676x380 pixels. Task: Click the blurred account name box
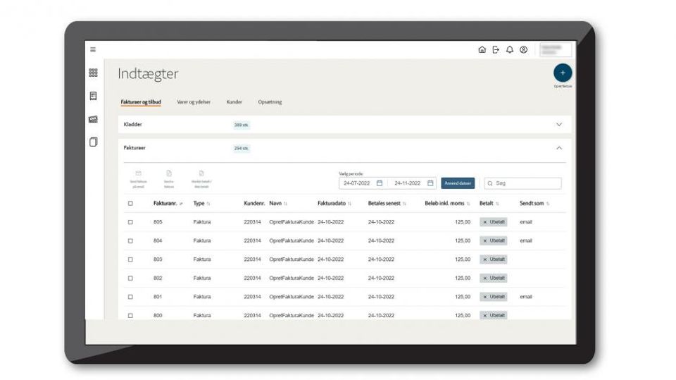[556, 49]
